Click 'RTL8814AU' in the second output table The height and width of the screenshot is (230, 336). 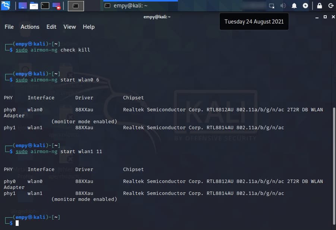[x=220, y=193]
